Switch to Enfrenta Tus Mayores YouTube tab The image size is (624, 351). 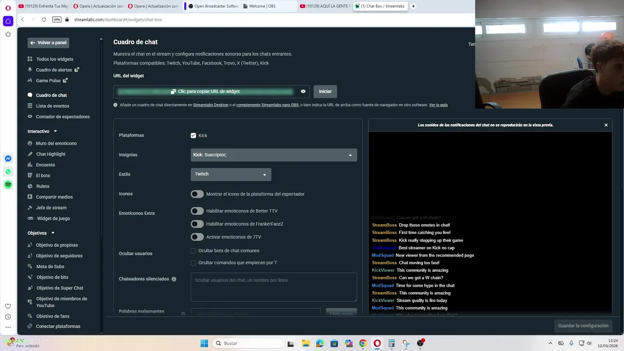(44, 6)
